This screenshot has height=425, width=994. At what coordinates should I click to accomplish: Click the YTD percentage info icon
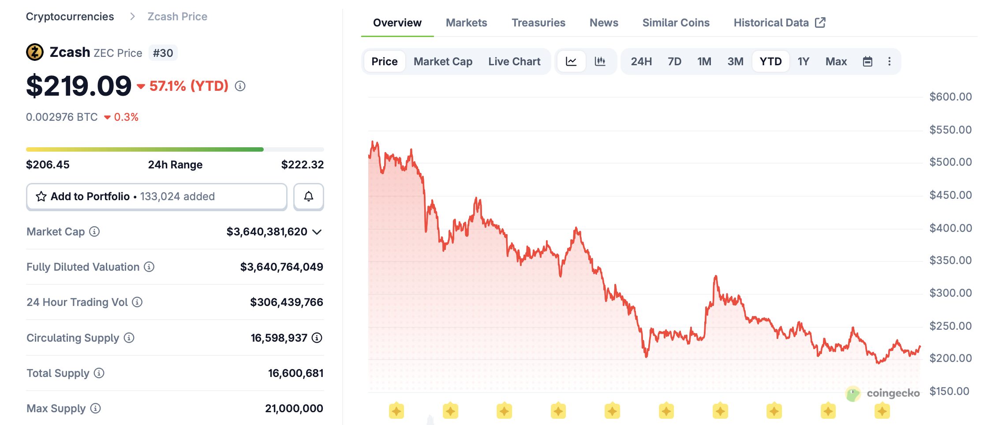[240, 86]
